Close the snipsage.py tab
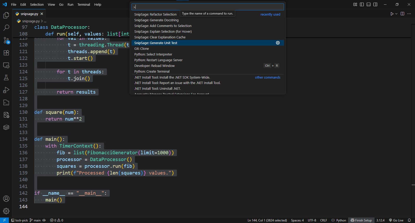415x223 pixels. [x=42, y=14]
